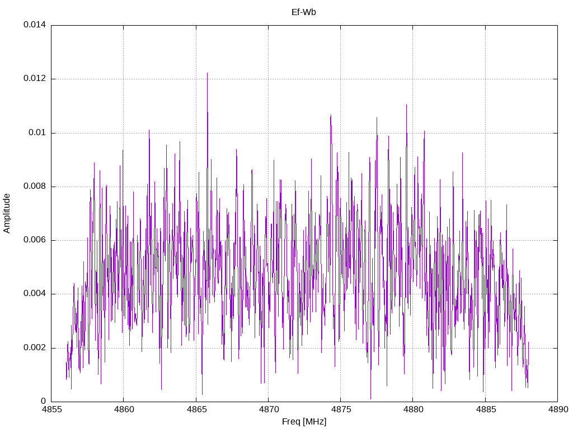Screen dimensions: 573x429
Task: Click the 4885 x-axis tick label
Action: [486, 409]
